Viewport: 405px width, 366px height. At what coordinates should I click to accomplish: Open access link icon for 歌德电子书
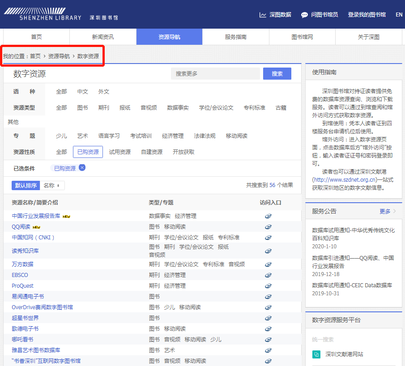pos(268,329)
